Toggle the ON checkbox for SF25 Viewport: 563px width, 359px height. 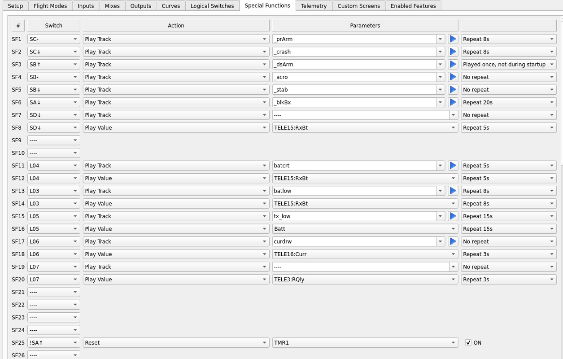point(468,342)
